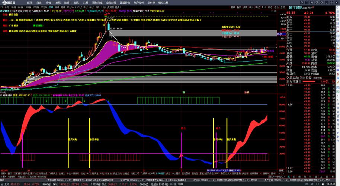Click the 返回 back button

tap(283, 7)
